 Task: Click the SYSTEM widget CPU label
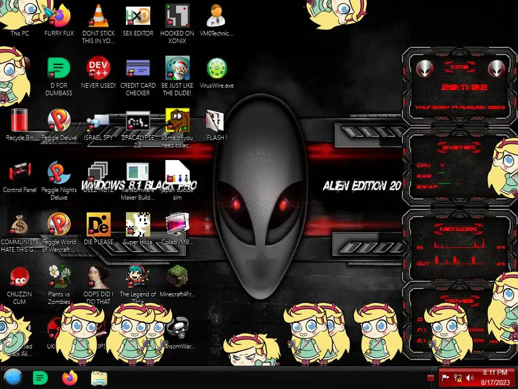423,166
